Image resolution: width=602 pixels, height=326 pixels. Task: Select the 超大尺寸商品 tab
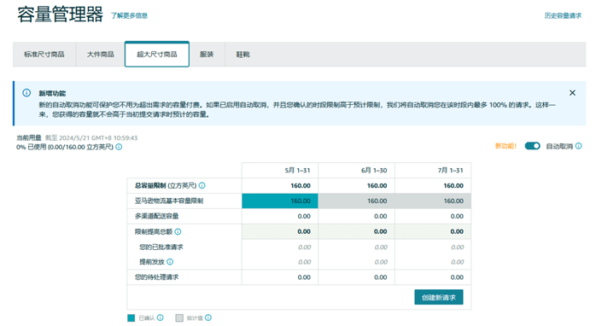(156, 55)
